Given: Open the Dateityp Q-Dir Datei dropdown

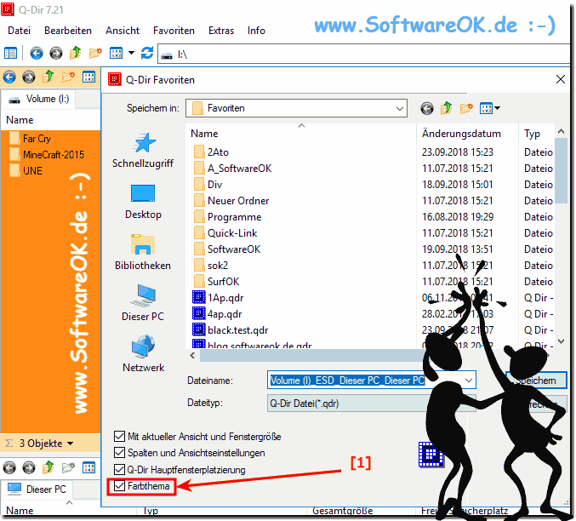Looking at the screenshot, I should click(x=372, y=404).
